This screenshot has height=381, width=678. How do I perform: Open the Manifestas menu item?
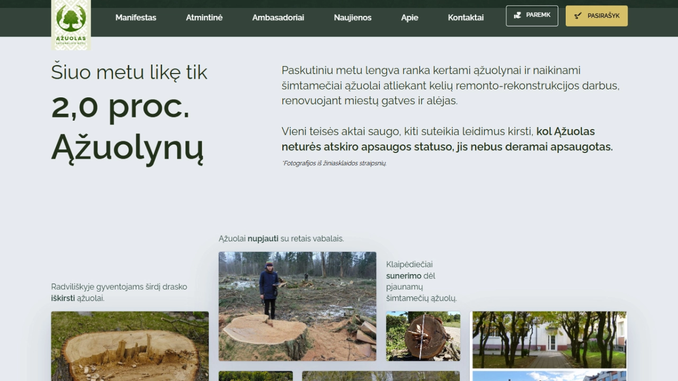coord(136,17)
